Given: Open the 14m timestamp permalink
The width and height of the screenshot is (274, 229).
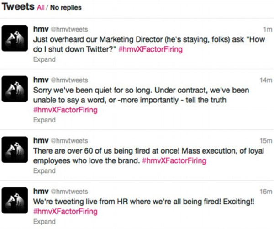Looking at the screenshot, I should [x=266, y=80].
